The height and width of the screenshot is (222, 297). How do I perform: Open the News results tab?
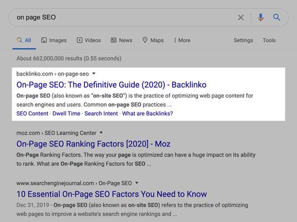(122, 40)
